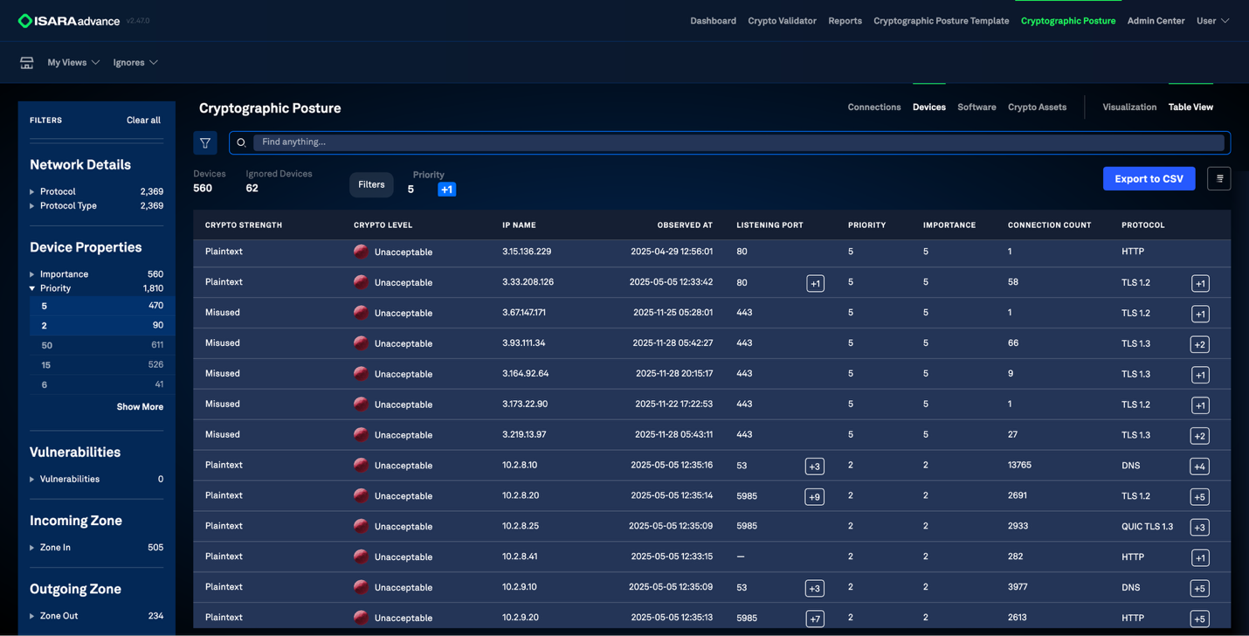Click Clear all filters link
Image resolution: width=1249 pixels, height=636 pixels.
coord(143,121)
